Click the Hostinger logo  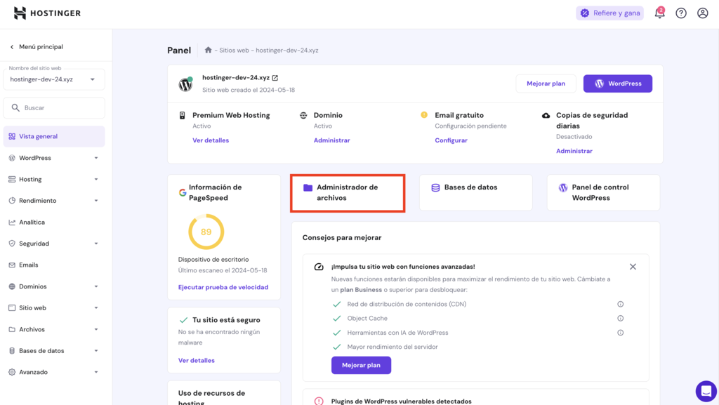coord(46,12)
